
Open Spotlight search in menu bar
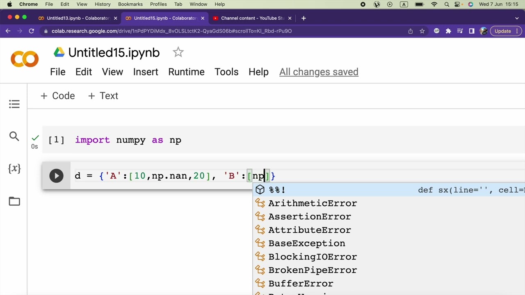click(x=447, y=4)
